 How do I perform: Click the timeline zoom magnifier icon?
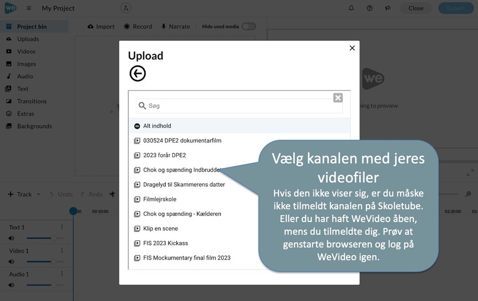coord(468,194)
